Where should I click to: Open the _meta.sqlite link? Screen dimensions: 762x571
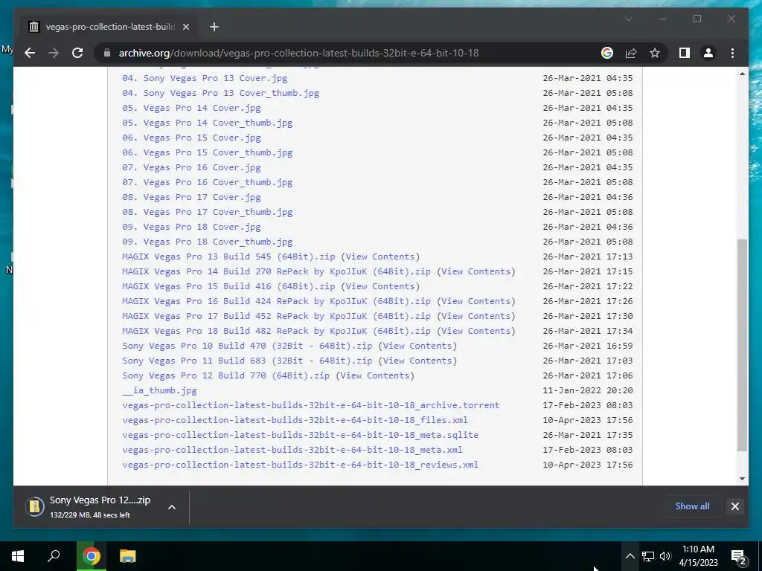[301, 435]
